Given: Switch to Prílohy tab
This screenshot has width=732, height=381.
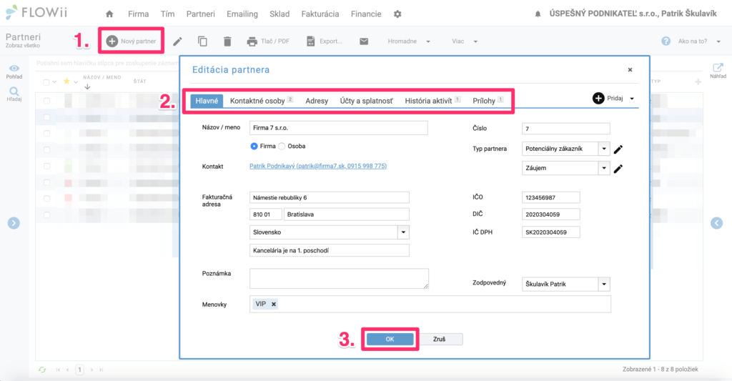Looking at the screenshot, I should tap(488, 101).
